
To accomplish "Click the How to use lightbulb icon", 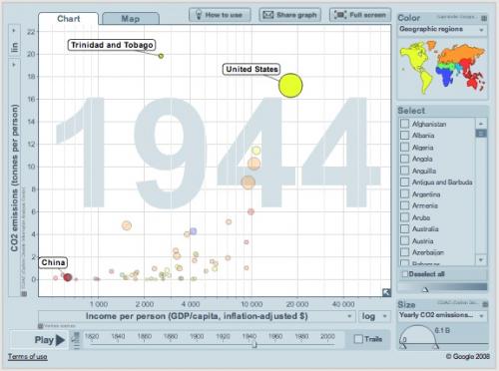I will click(199, 15).
